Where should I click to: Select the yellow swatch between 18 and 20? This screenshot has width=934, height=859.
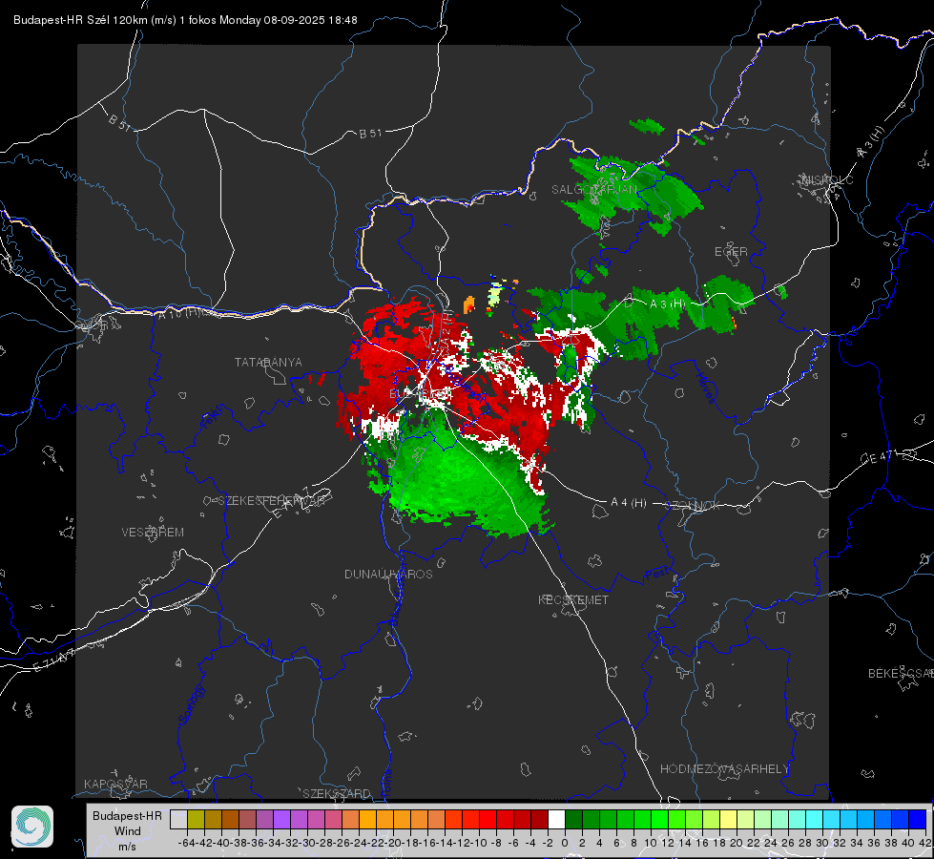728,819
